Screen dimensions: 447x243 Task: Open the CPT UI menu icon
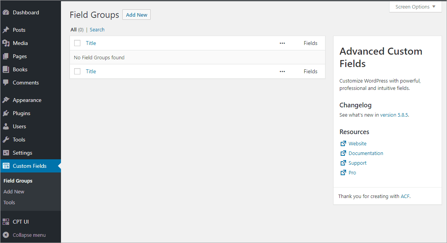(x=7, y=221)
